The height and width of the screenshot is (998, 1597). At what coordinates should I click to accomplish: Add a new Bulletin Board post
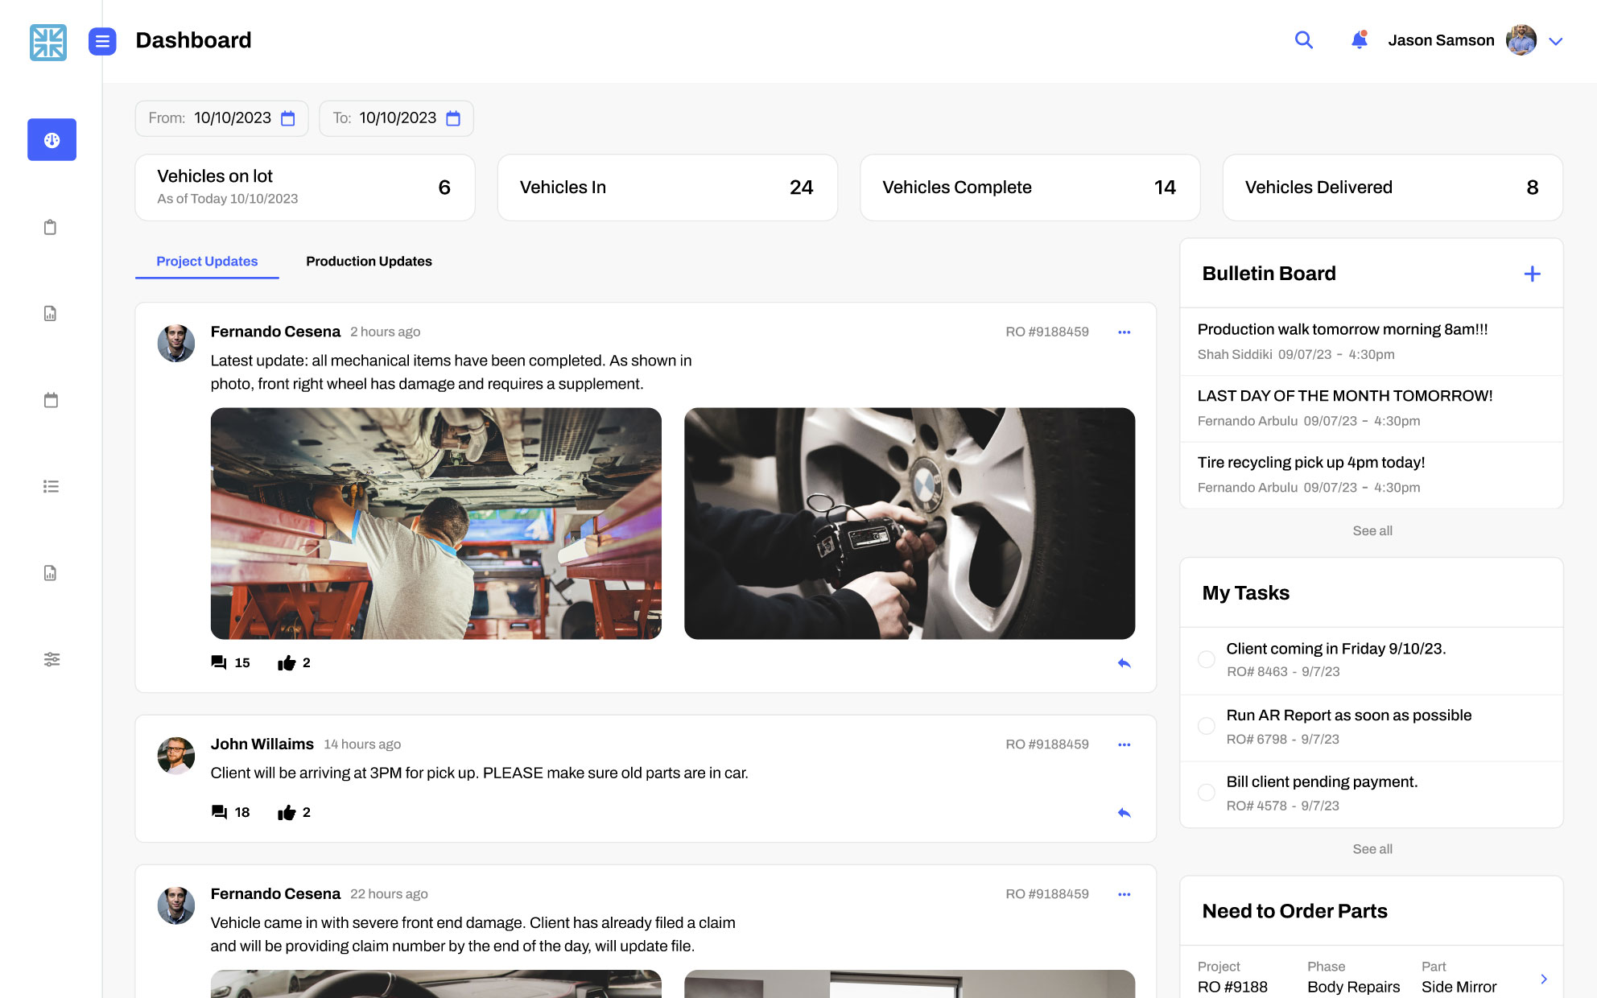(x=1532, y=274)
